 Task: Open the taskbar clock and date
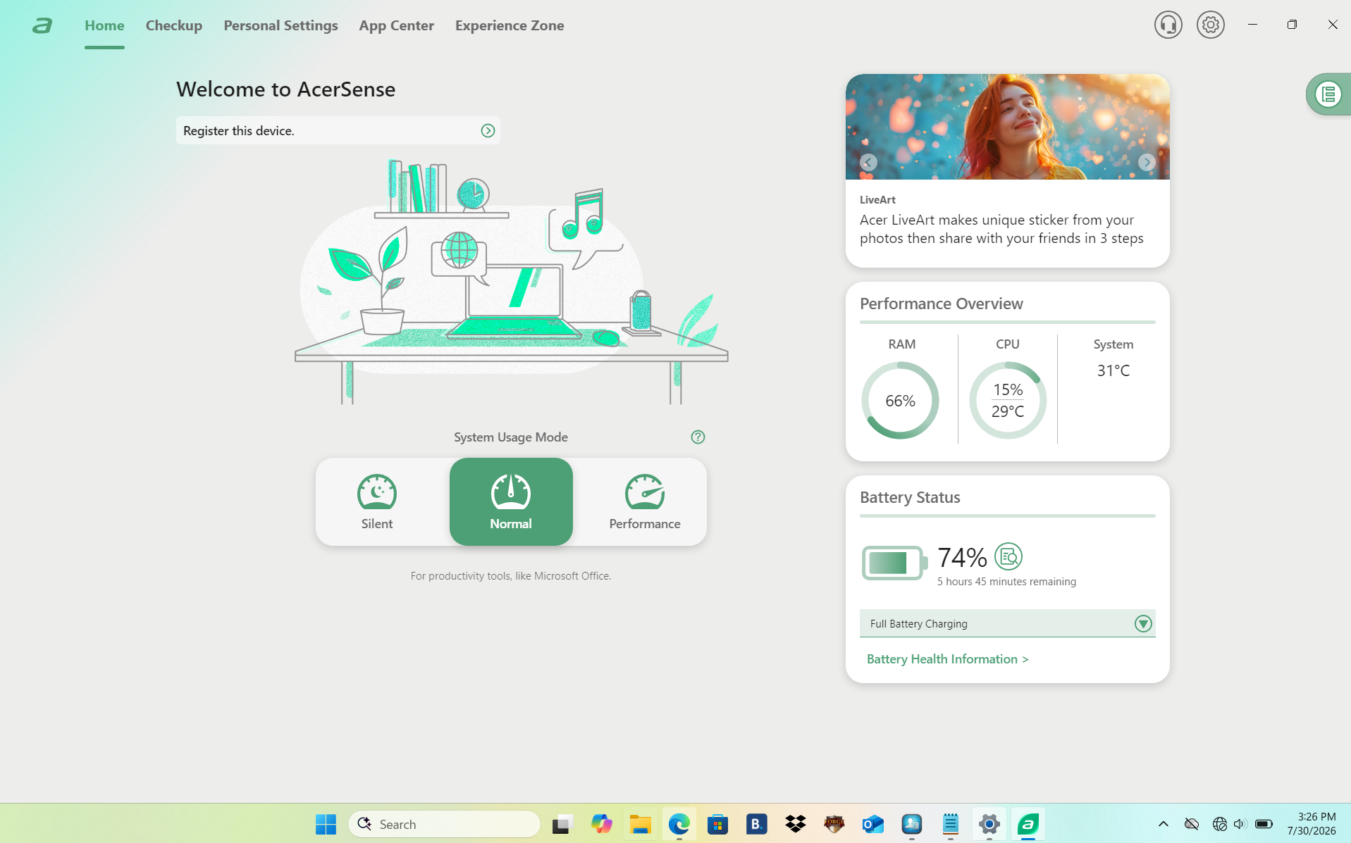(1312, 823)
